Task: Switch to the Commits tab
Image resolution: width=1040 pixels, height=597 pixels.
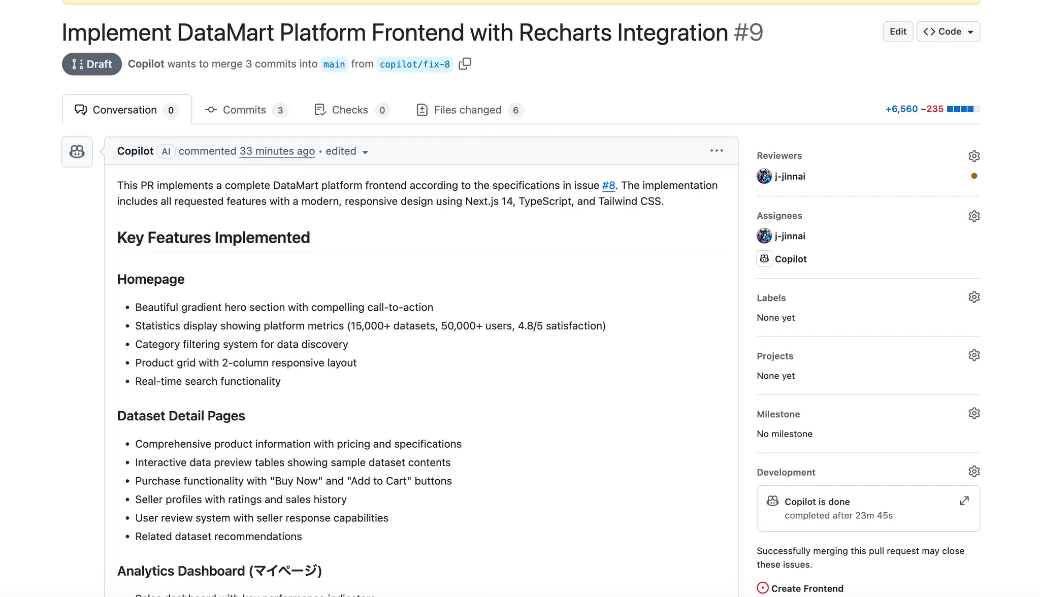Action: coord(244,110)
